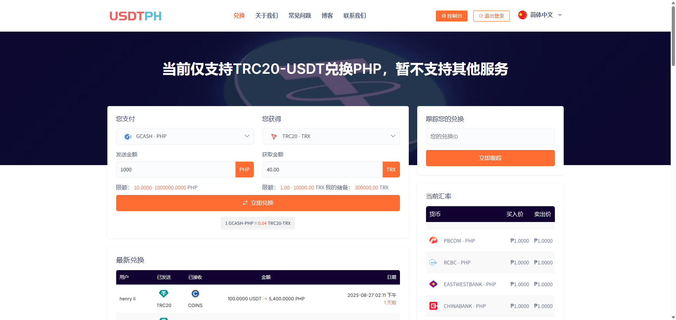Click the pay limit 10.0000- 1000000.0000 value
The width and height of the screenshot is (676, 320).
coord(160,188)
